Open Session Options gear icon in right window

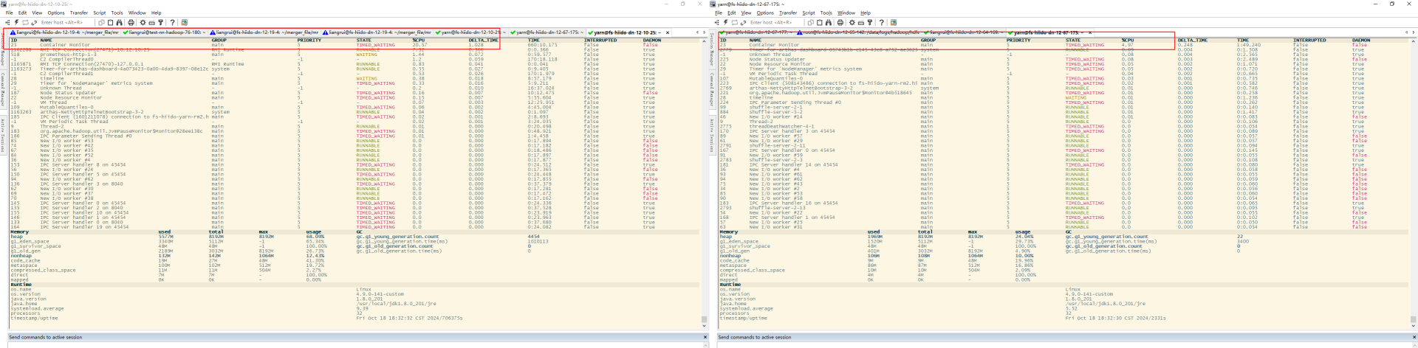coord(852,22)
